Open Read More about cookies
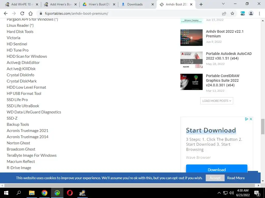 pos(236,178)
